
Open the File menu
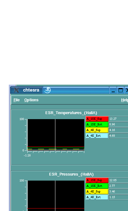16,100
